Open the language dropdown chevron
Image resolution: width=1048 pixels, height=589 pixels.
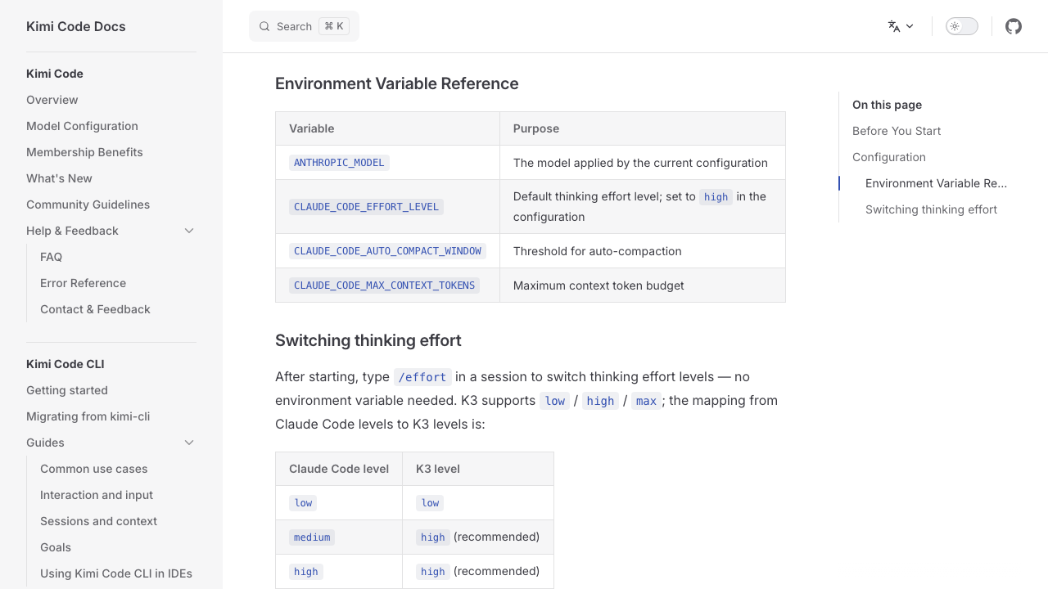click(910, 26)
